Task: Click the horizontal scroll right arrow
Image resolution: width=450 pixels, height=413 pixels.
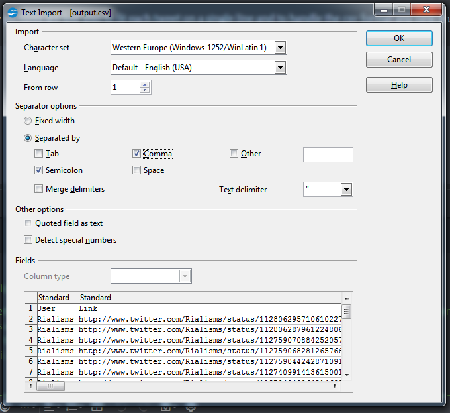Action: (x=336, y=386)
